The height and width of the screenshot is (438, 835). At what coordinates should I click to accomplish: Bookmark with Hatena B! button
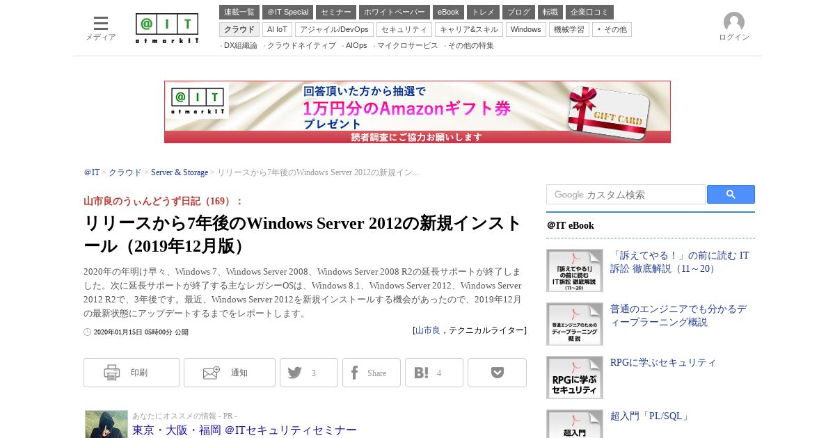434,373
